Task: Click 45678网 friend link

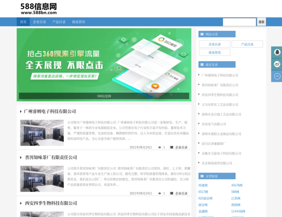Action: pos(237,185)
